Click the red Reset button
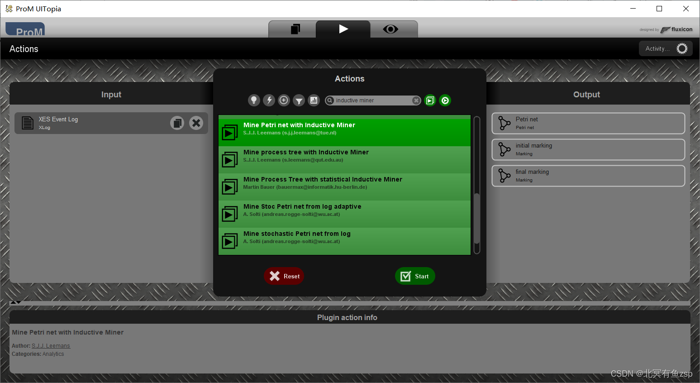This screenshot has width=700, height=383. pos(284,276)
